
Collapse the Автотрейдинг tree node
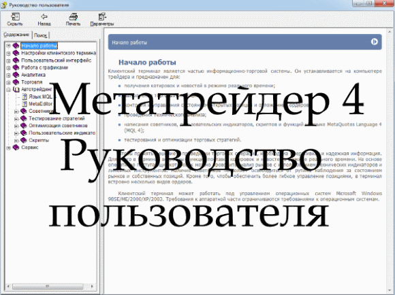[x=8, y=90]
